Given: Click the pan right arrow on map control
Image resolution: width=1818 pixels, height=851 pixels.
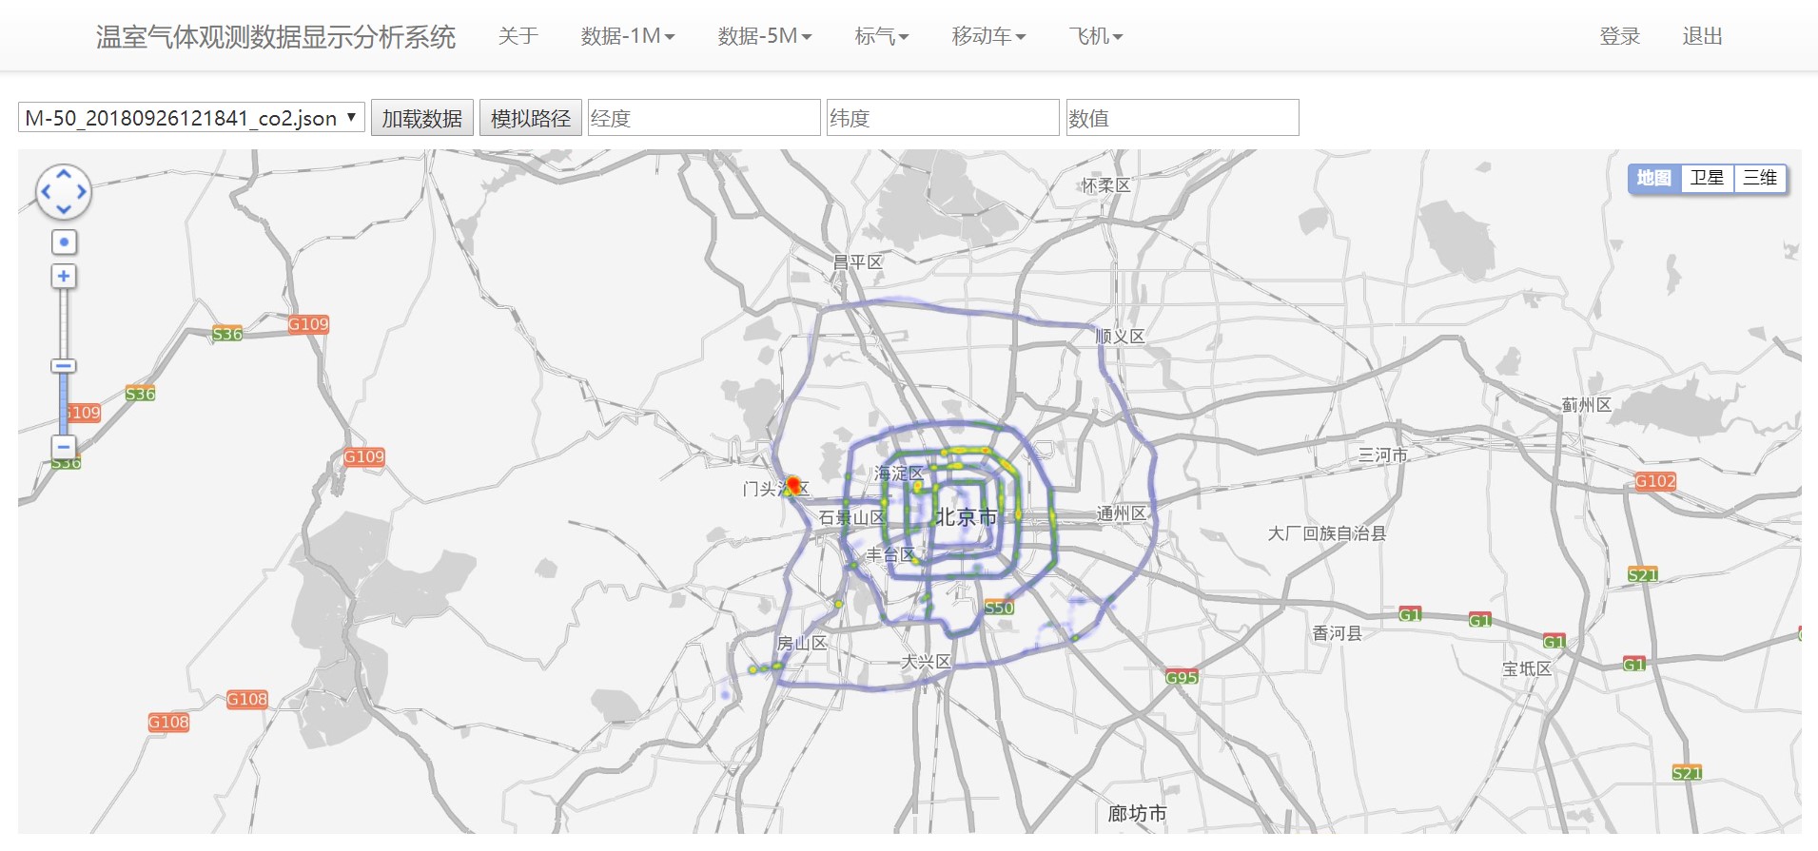Looking at the screenshot, I should coord(82,191).
